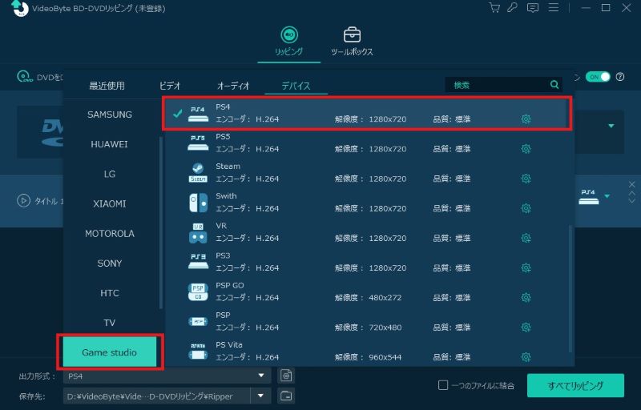Click the device category list scrollbar
This screenshot has width=641, height=410.
point(161,223)
